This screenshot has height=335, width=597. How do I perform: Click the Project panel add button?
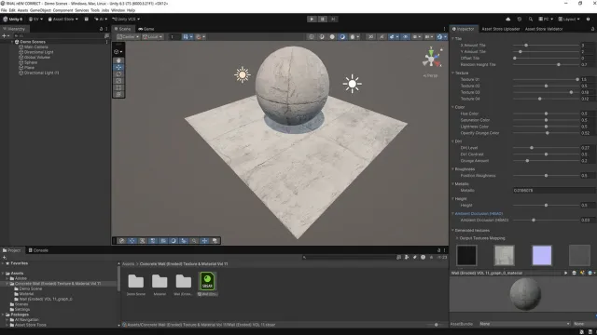[x=5, y=257]
